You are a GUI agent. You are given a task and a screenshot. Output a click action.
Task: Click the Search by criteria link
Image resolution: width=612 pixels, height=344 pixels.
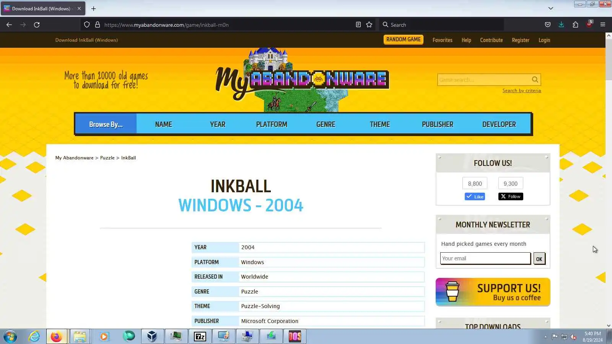point(522,91)
